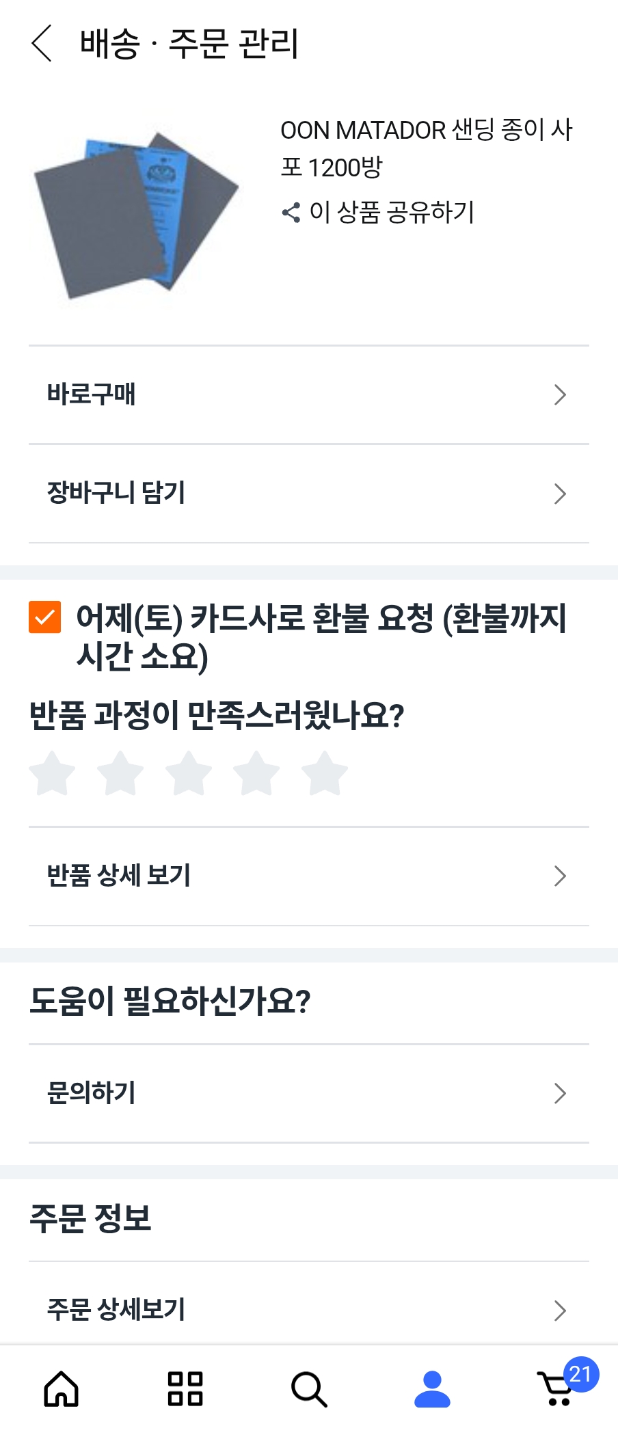Rate return process with first star
The width and height of the screenshot is (618, 1439).
pos(53,774)
